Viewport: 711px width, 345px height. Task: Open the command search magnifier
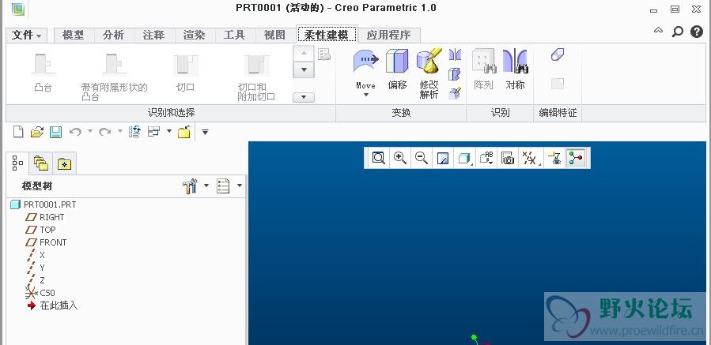[678, 32]
